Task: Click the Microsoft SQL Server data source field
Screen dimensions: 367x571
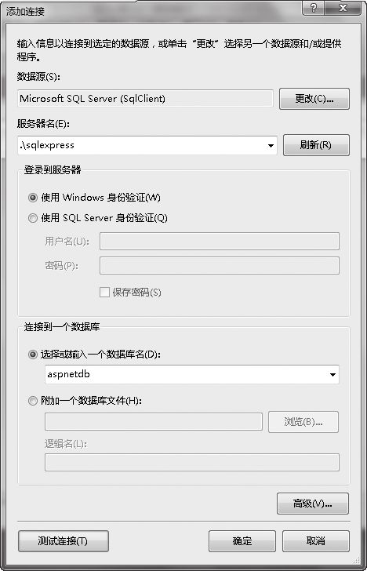Action: [145, 99]
